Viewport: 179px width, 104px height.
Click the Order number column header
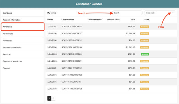click(68, 20)
